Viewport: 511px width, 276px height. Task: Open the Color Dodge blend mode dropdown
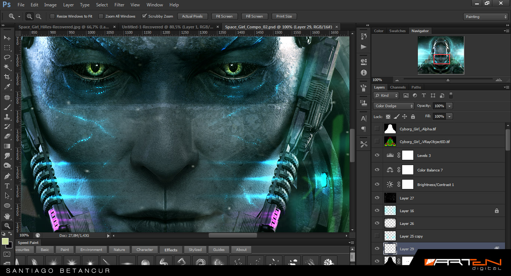394,106
